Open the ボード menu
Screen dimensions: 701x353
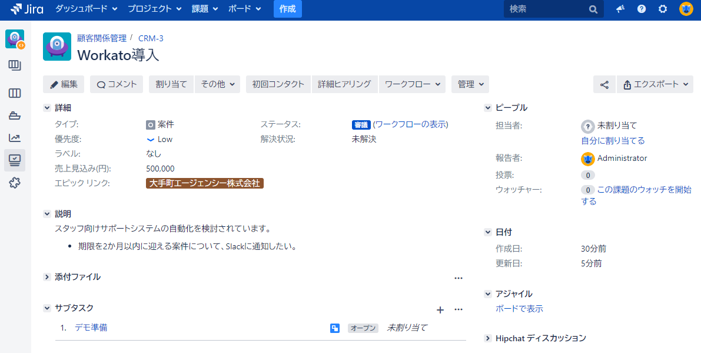(x=245, y=9)
